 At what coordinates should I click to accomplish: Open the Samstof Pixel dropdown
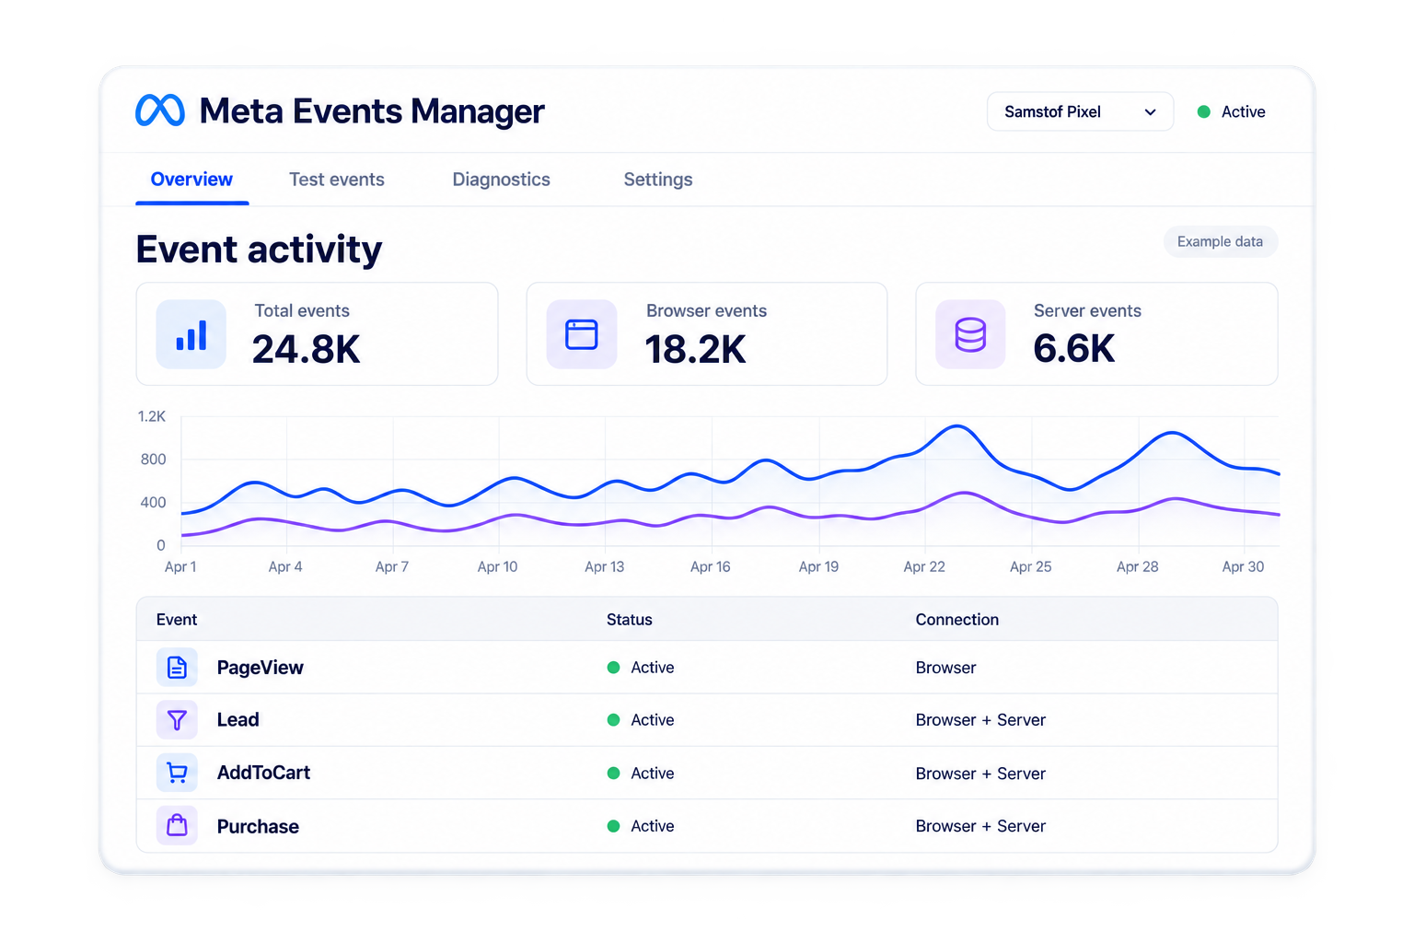[1080, 111]
